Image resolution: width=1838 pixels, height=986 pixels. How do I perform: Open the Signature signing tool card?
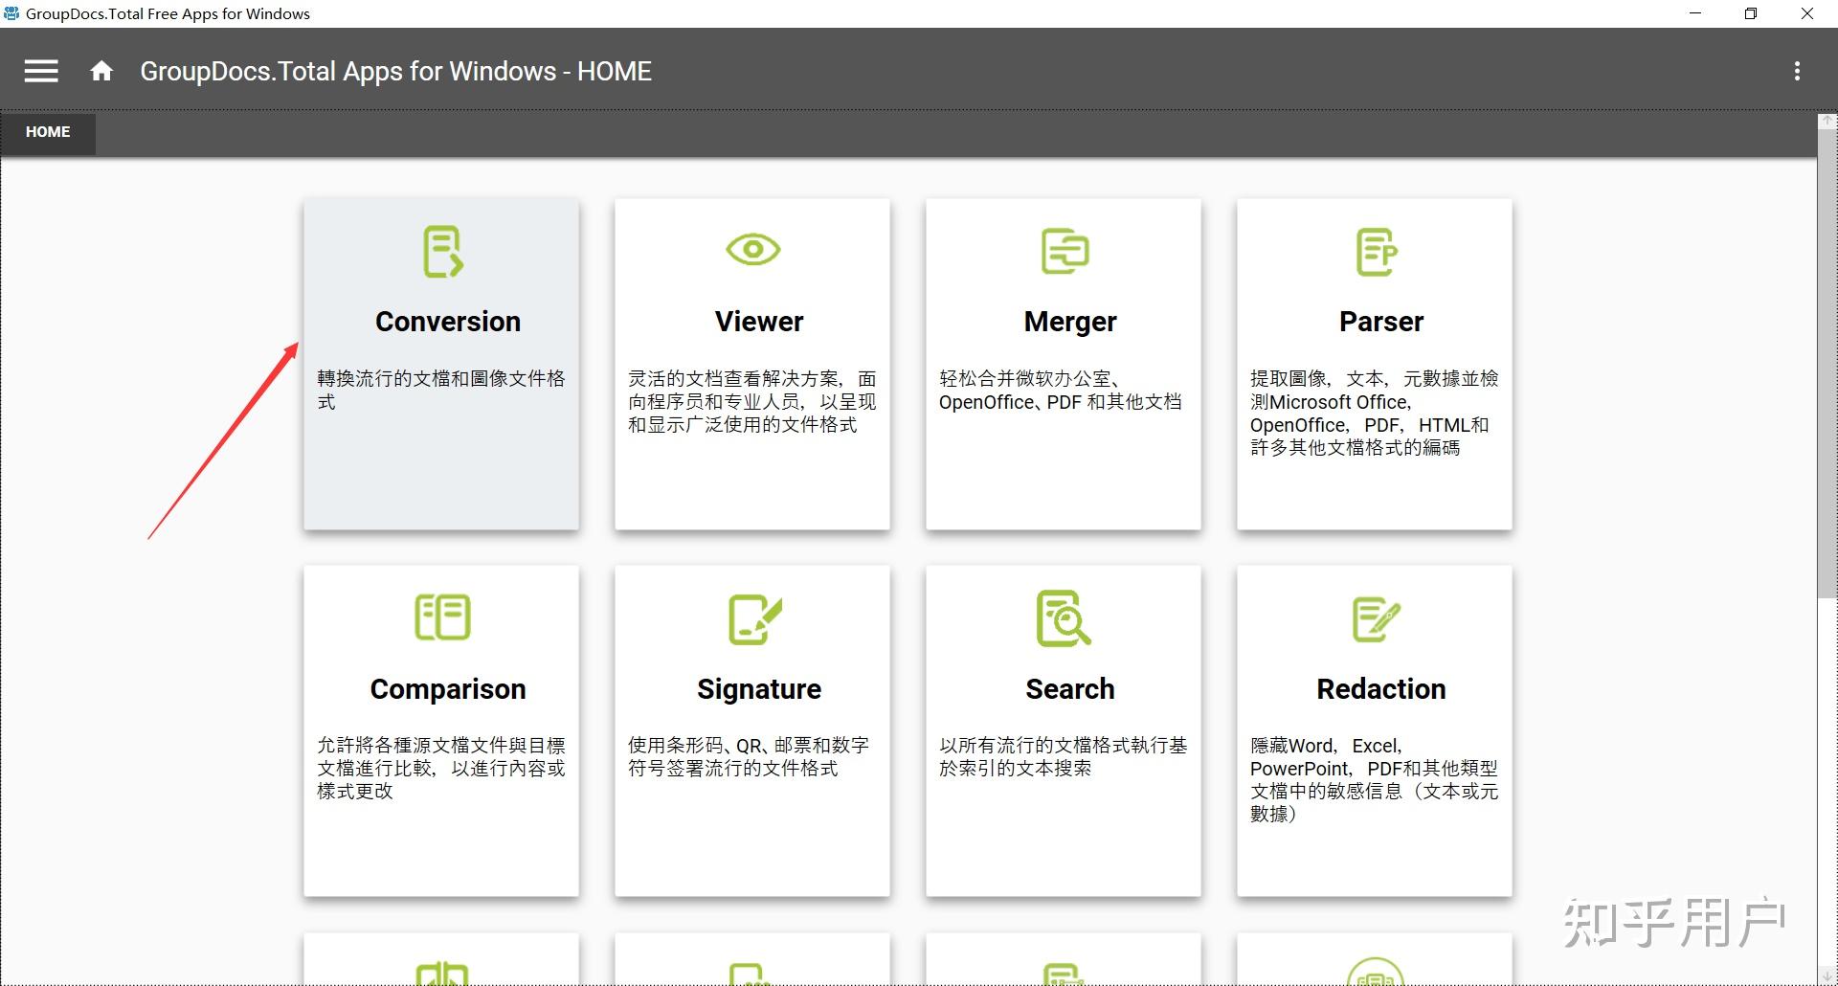(751, 730)
